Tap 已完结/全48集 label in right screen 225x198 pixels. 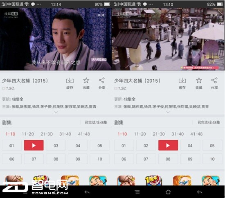(x=209, y=122)
